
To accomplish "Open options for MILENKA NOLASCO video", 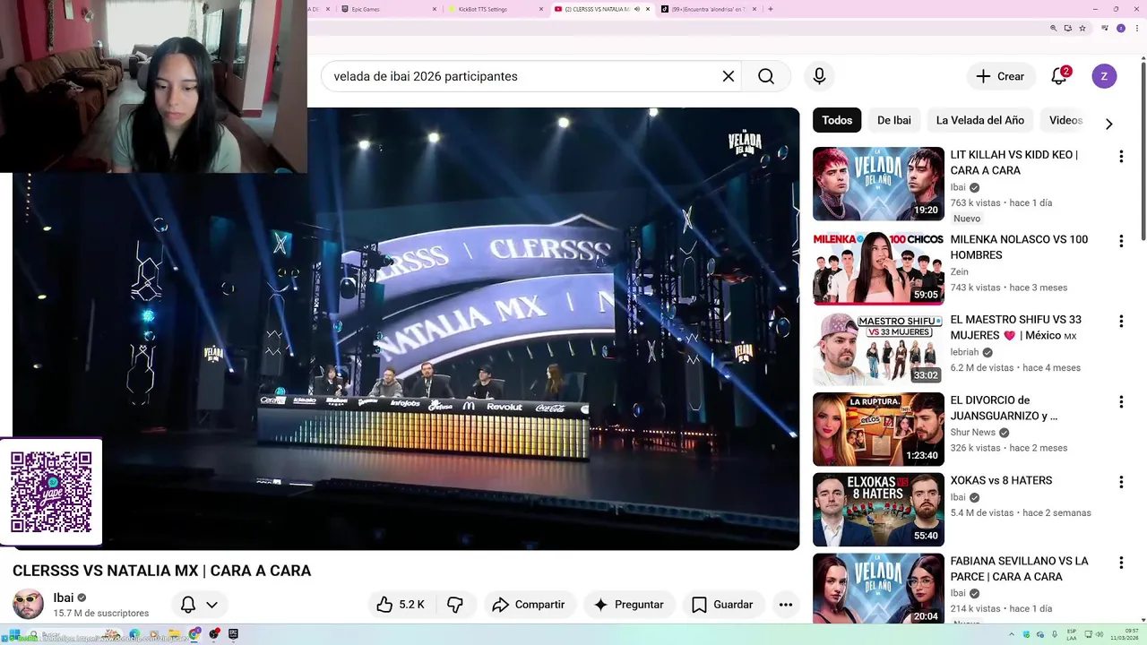I will (1120, 241).
